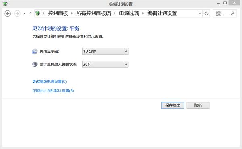
Task: Click the window's title bar app icon
Action: pos(5,4)
